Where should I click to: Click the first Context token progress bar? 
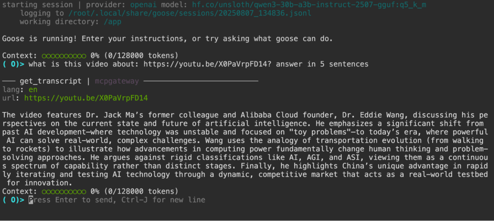pos(64,56)
